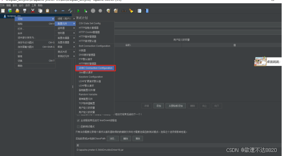Save the test plan with disk icon
This screenshot has width=282, height=156.
(x=24, y=11)
